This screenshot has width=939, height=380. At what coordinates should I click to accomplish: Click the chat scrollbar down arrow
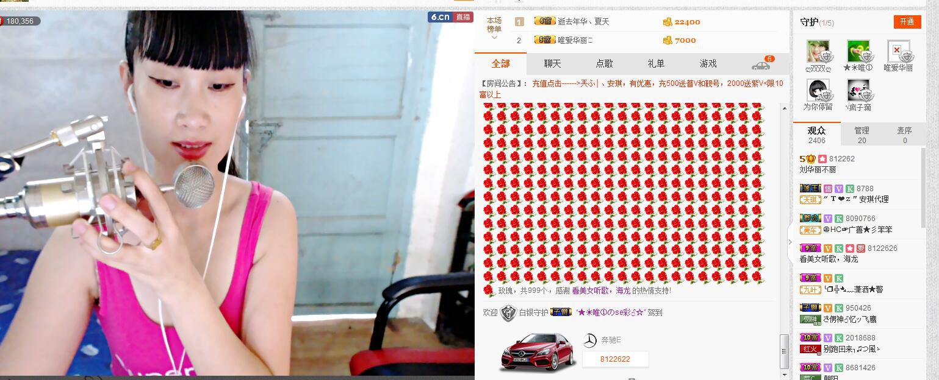tap(784, 374)
